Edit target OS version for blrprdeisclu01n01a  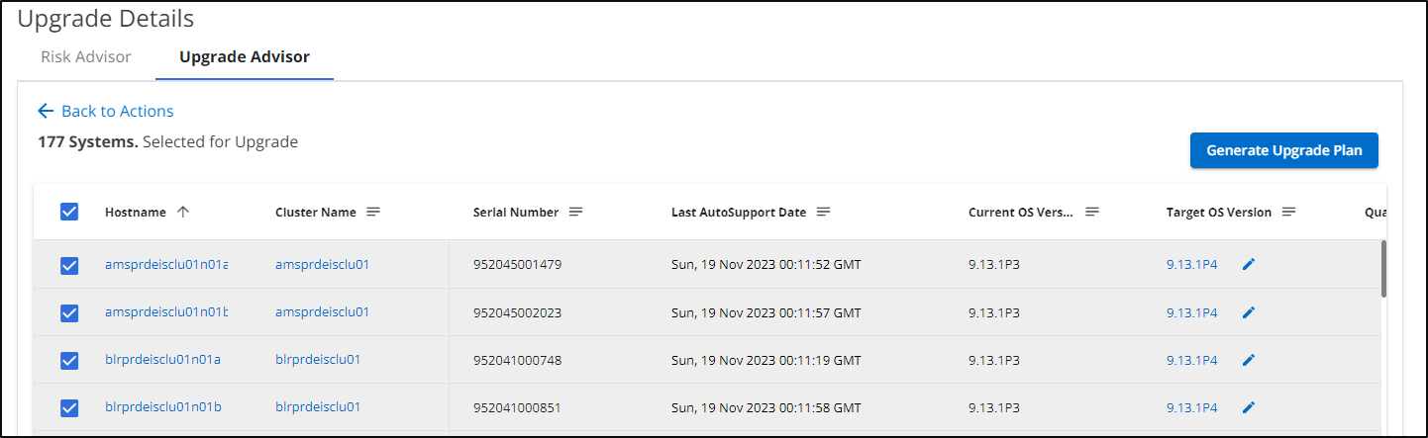coord(1249,360)
